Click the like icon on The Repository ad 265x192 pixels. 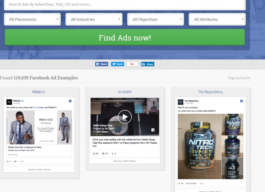pyautogui.click(x=179, y=183)
